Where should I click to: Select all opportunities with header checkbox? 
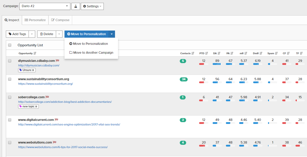coord(10,45)
